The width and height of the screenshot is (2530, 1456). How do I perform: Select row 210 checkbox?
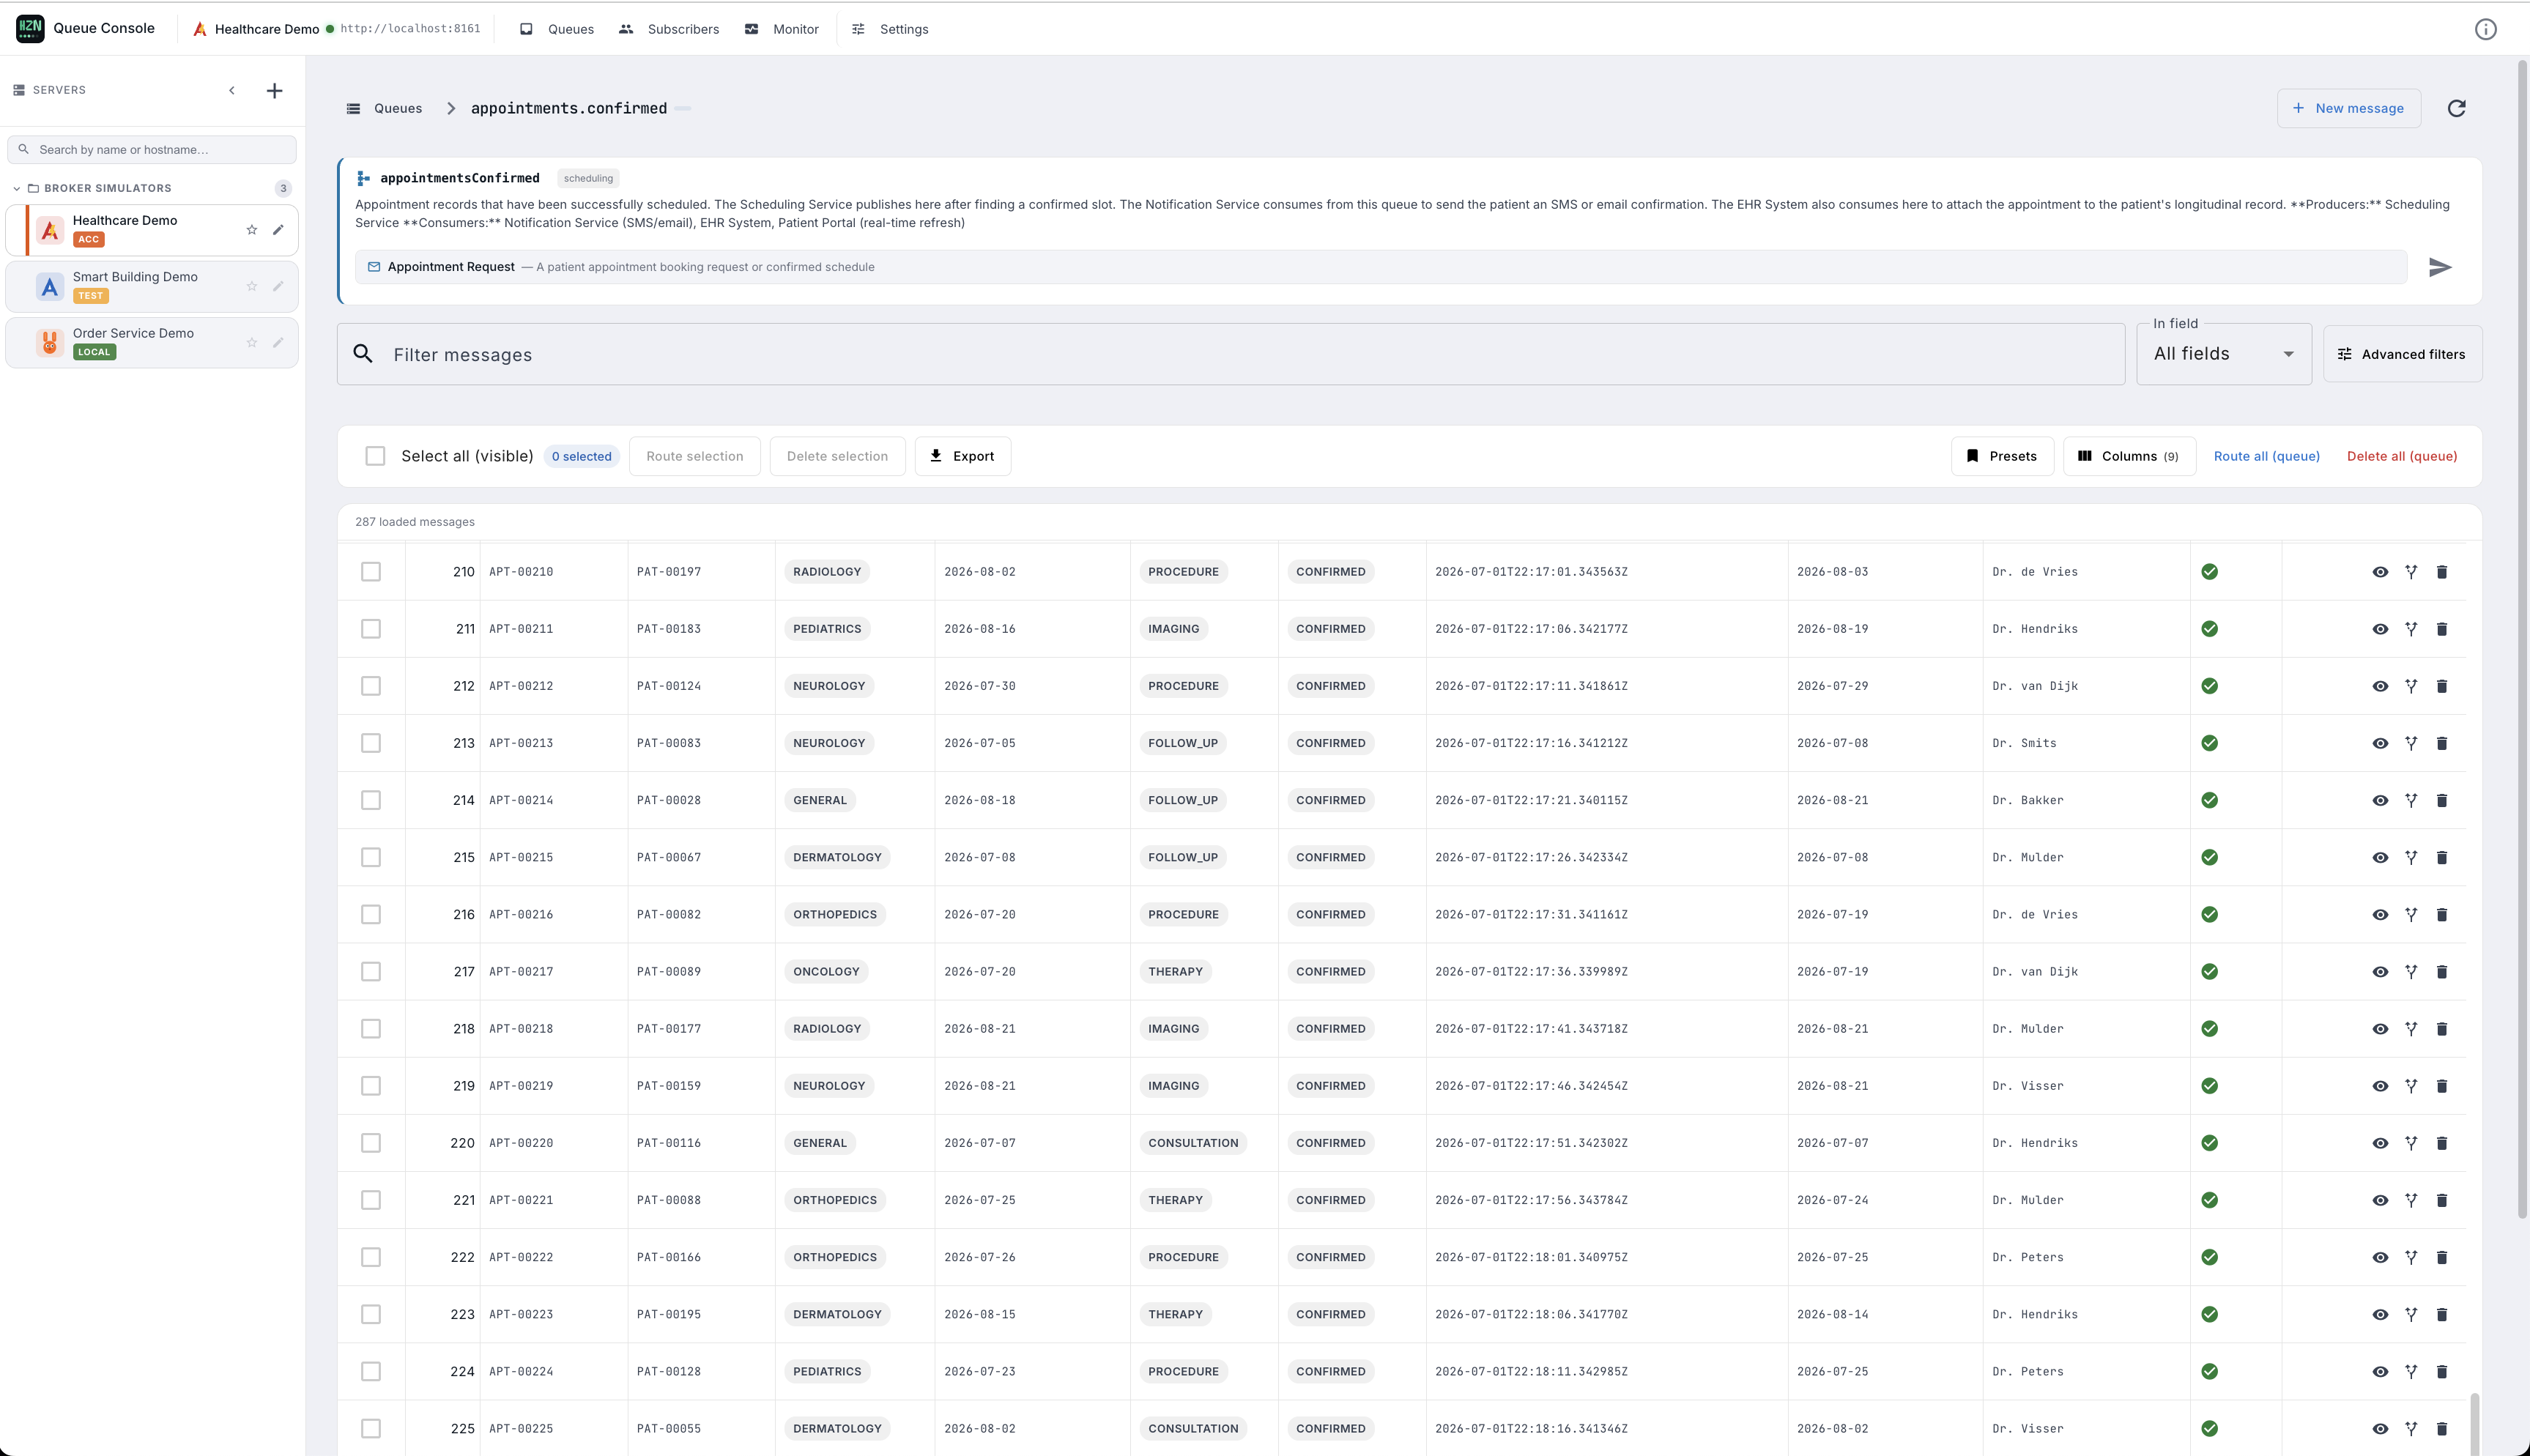pos(371,572)
